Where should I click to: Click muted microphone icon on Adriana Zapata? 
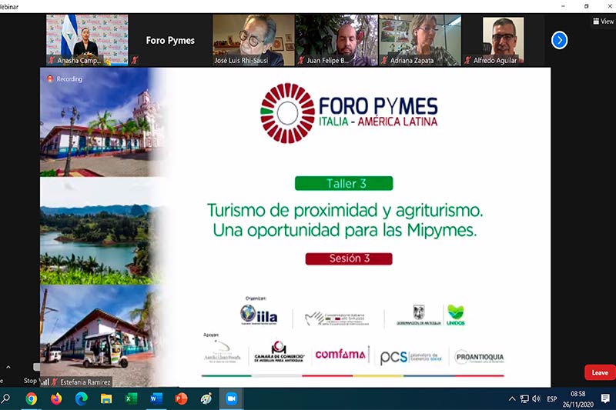(383, 61)
